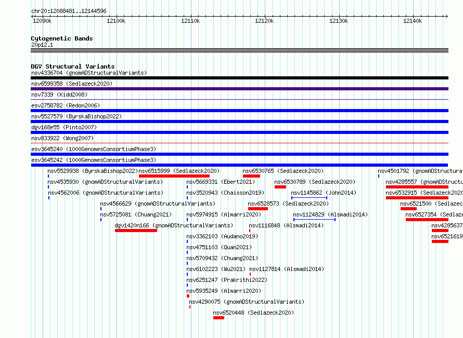The width and height of the screenshot is (463, 338).
Task: Click the red bar under nsv6530765
Action: (x=252, y=176)
